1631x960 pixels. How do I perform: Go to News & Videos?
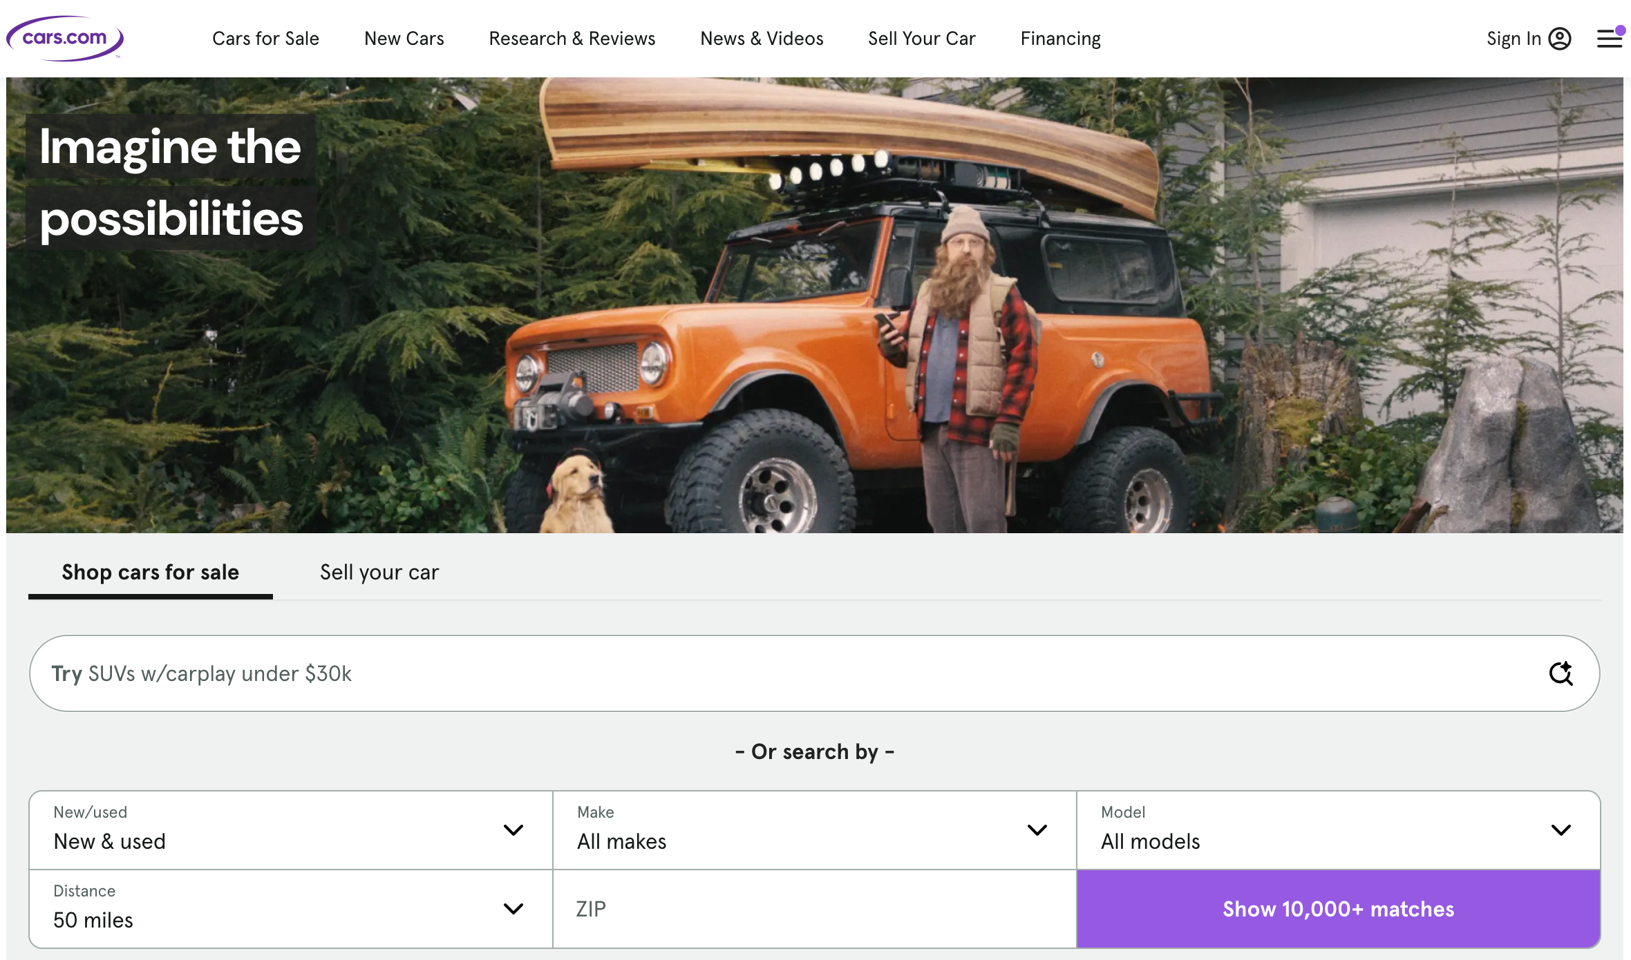(762, 39)
